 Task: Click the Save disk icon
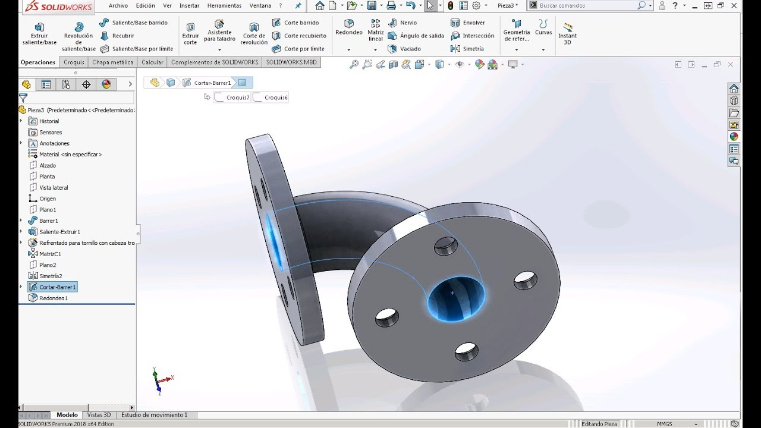coord(372,5)
